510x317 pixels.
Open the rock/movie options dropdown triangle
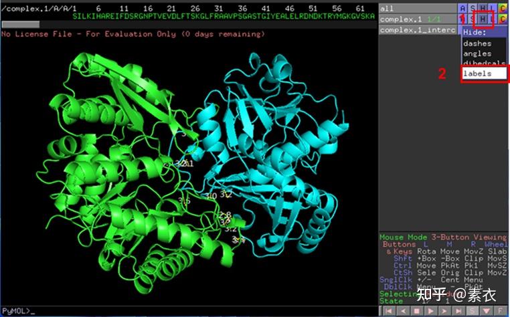coord(487,311)
